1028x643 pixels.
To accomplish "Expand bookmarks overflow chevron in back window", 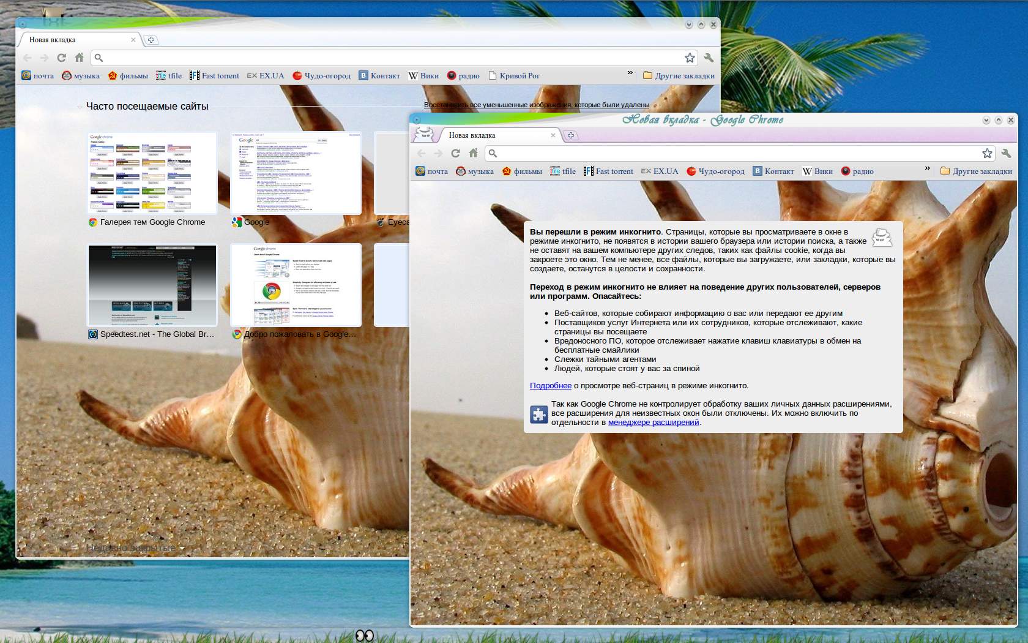I will pos(630,73).
